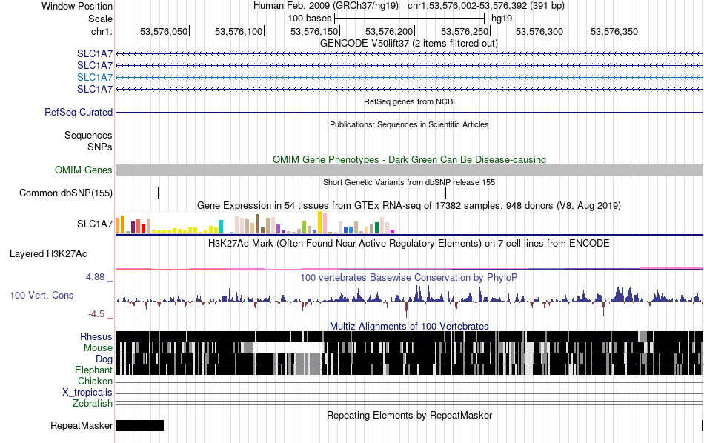Open 100 vertebrates Basewise Conservation by PhyloP title
Viewport: 704px width, 443px height.
[409, 277]
